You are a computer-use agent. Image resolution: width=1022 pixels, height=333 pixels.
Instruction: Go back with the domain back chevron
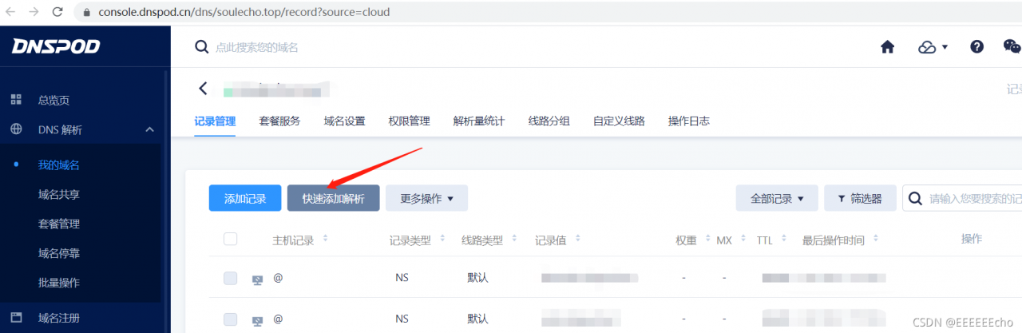click(203, 89)
